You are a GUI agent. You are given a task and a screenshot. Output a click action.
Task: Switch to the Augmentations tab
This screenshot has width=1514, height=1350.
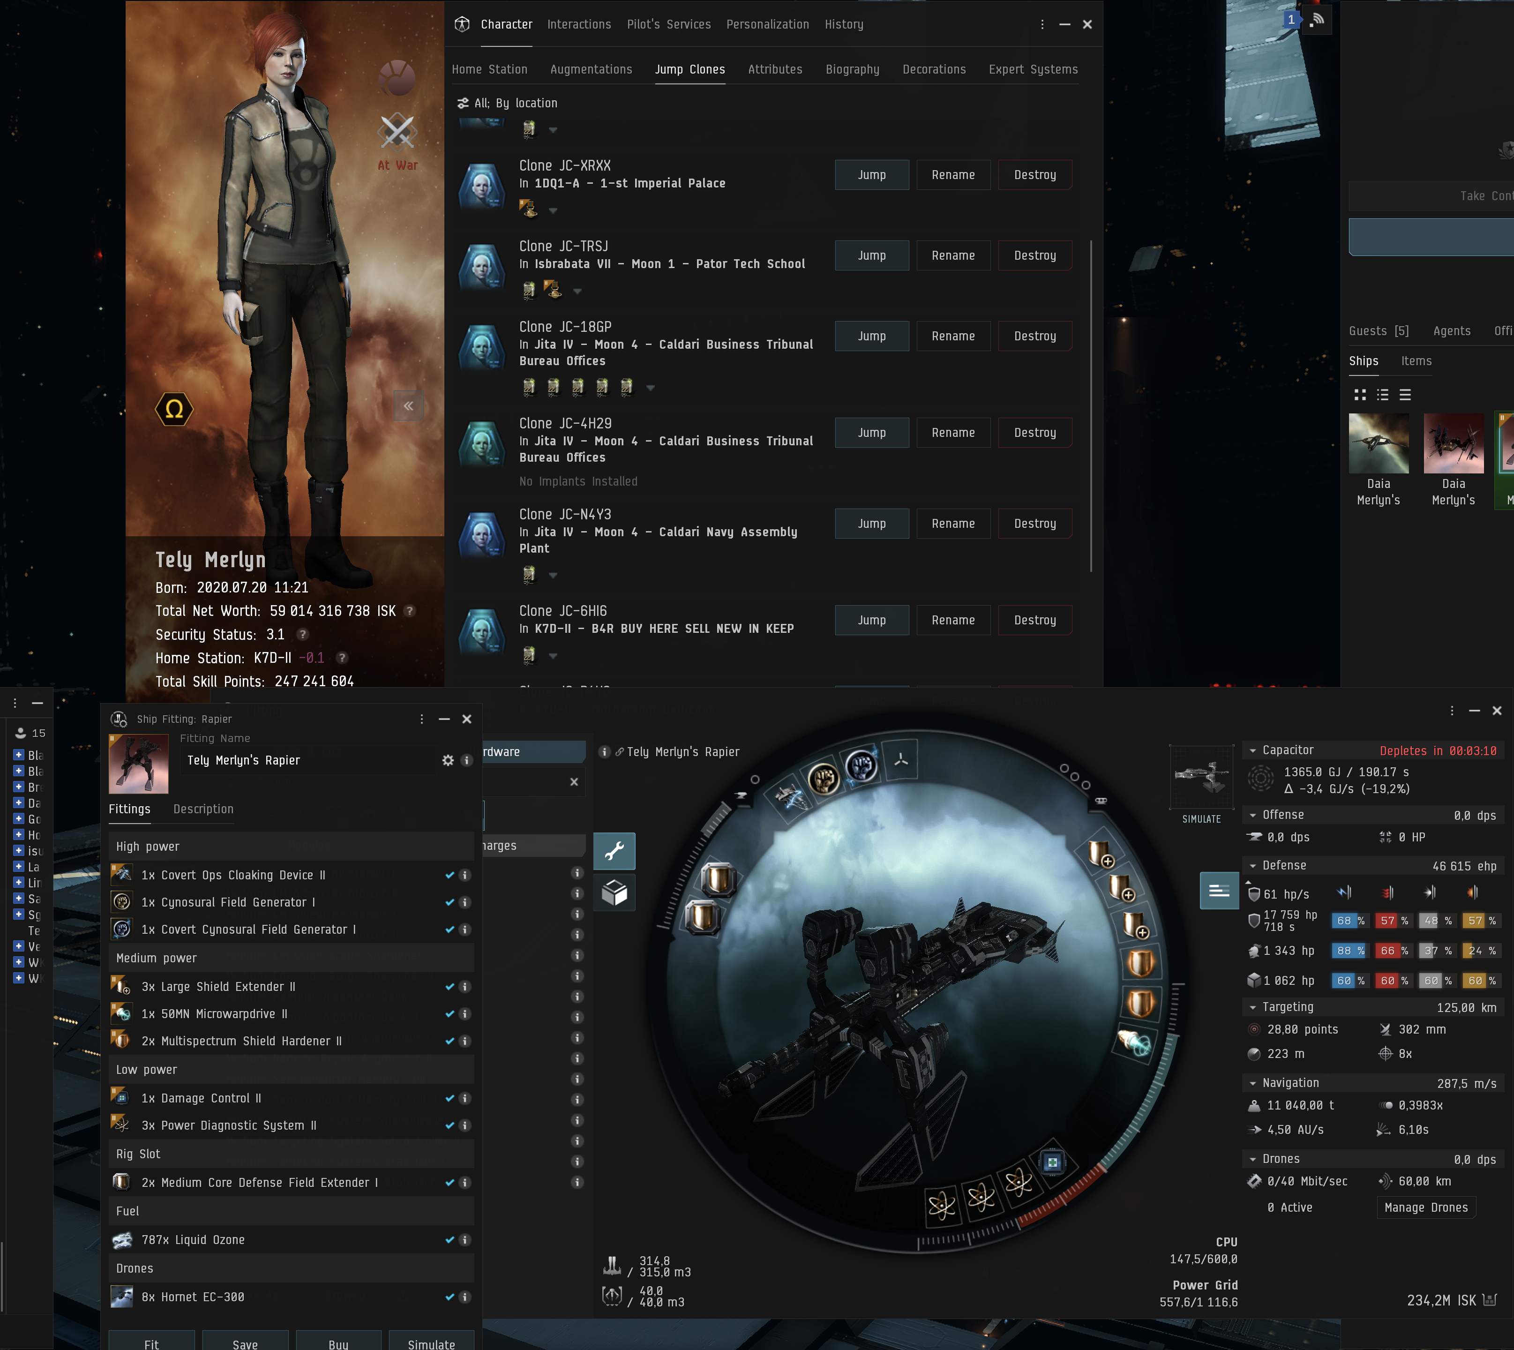point(591,69)
